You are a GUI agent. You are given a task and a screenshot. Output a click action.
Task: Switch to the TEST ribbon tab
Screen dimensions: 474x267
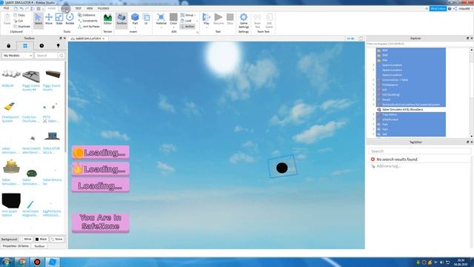point(78,8)
